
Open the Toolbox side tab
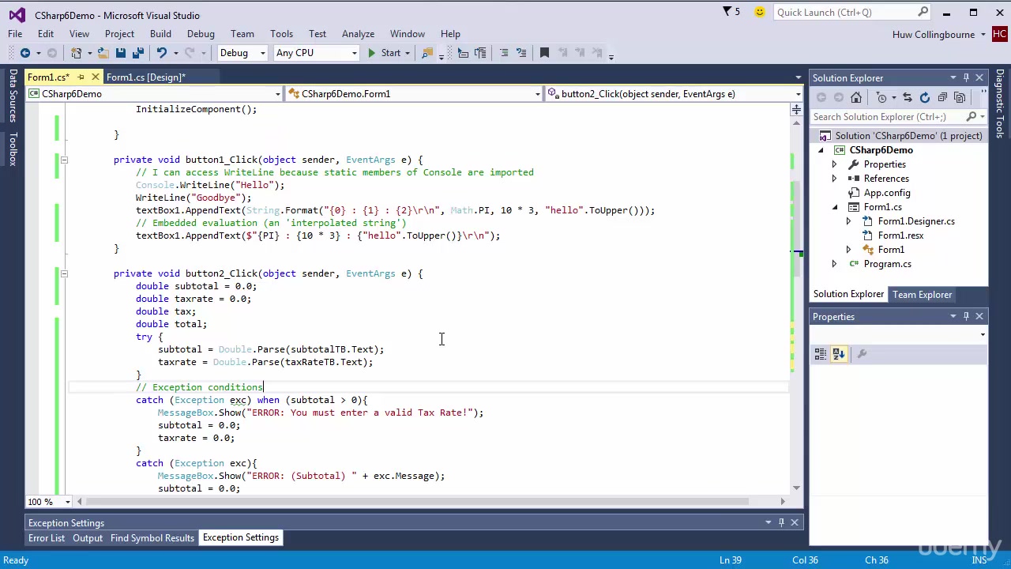click(13, 149)
